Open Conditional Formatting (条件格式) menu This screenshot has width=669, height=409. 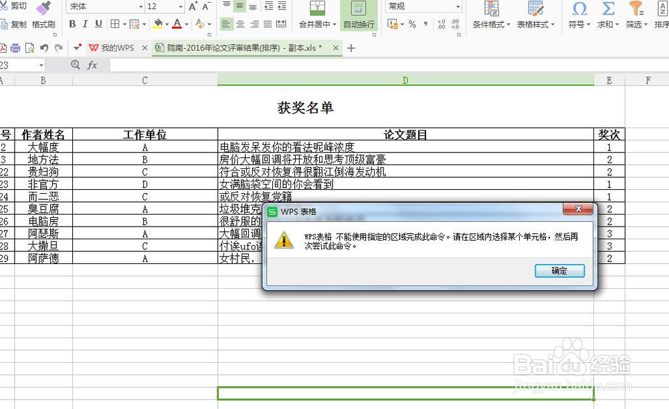tap(491, 15)
